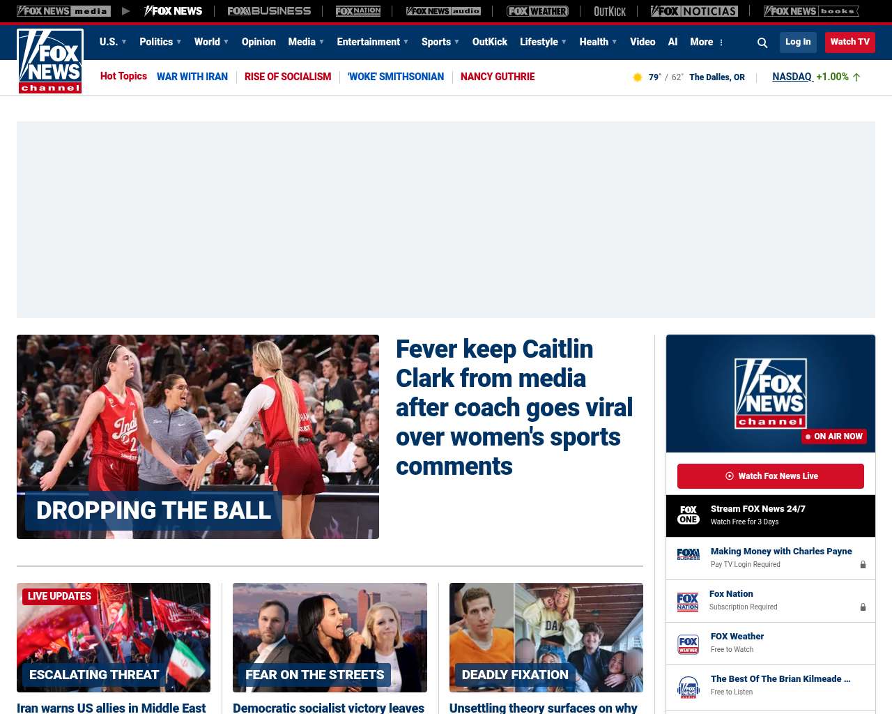This screenshot has width=892, height=714.
Task: Open the Fox Nation network logo
Action: (358, 11)
